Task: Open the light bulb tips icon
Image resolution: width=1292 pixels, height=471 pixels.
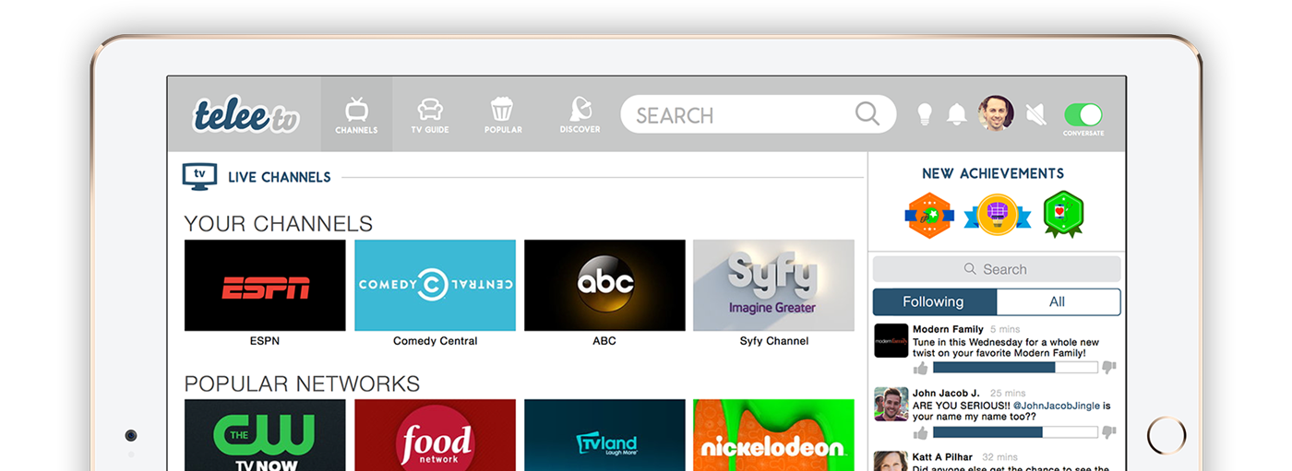Action: coord(924,114)
